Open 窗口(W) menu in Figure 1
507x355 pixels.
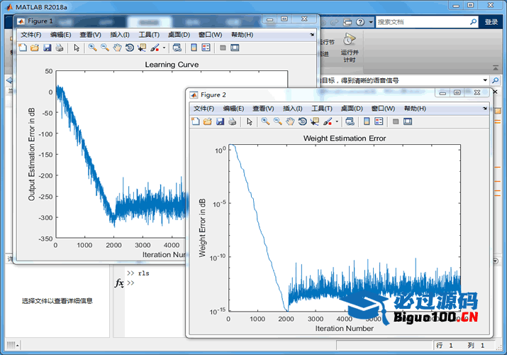tap(210, 35)
